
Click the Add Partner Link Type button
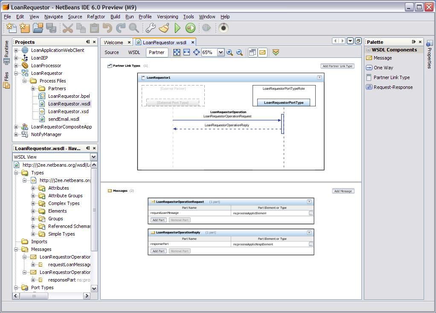point(337,66)
